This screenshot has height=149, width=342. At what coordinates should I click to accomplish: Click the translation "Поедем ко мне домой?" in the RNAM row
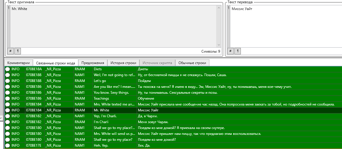point(157,140)
